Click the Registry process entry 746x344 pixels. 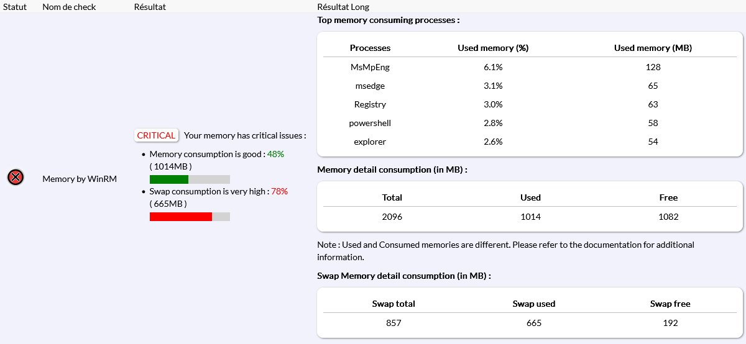(370, 104)
